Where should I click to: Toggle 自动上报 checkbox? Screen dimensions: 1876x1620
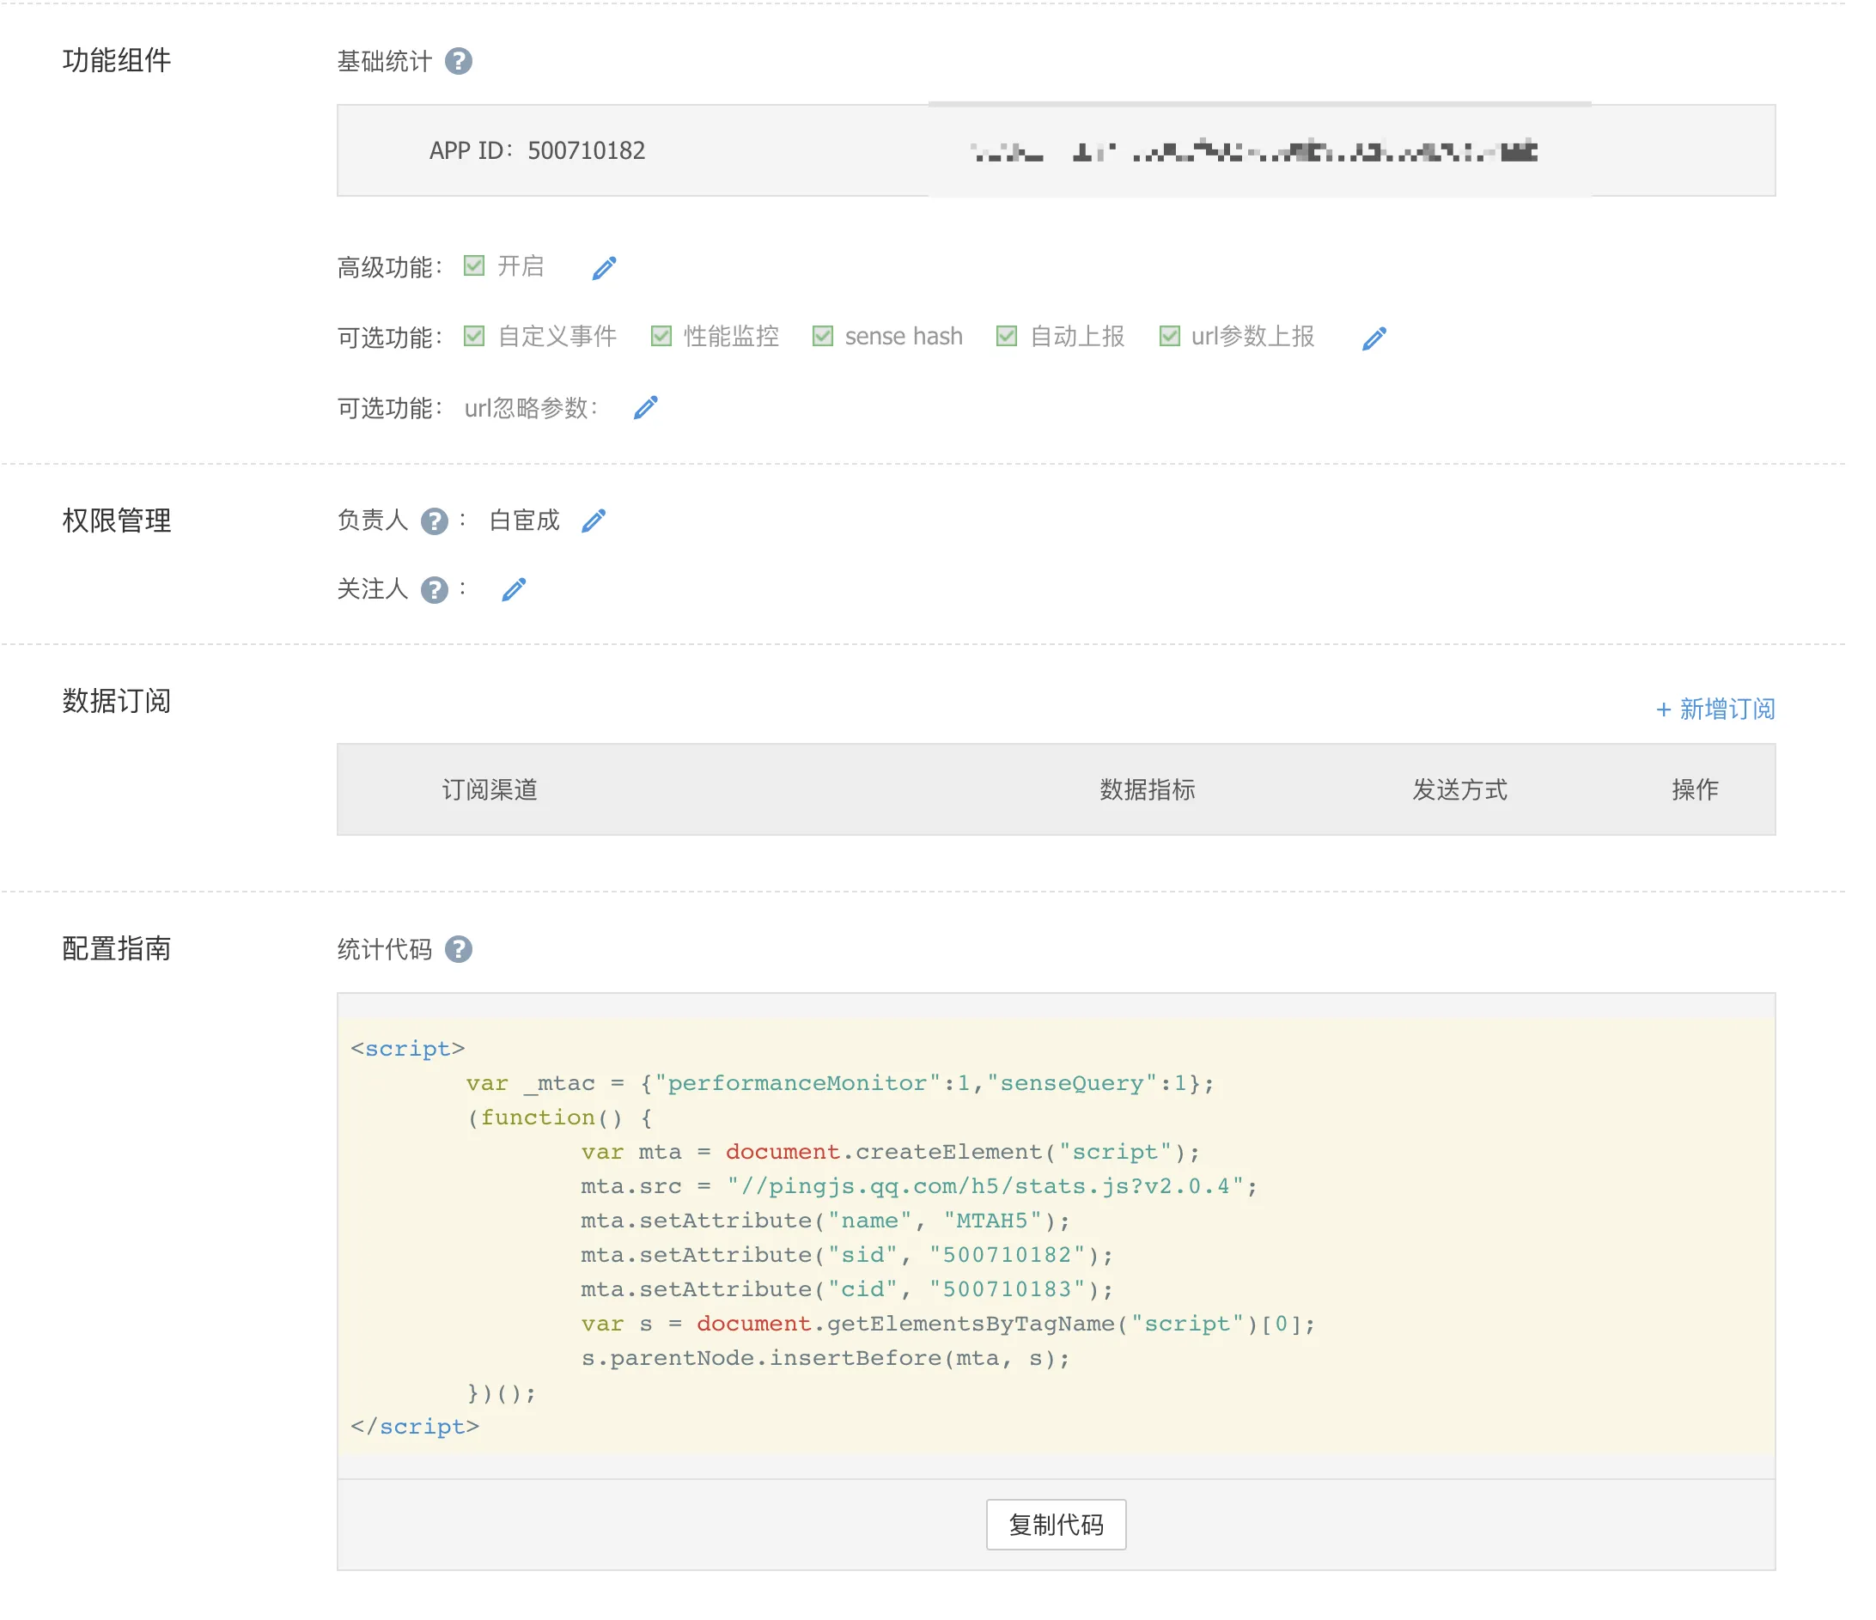[x=1006, y=336]
